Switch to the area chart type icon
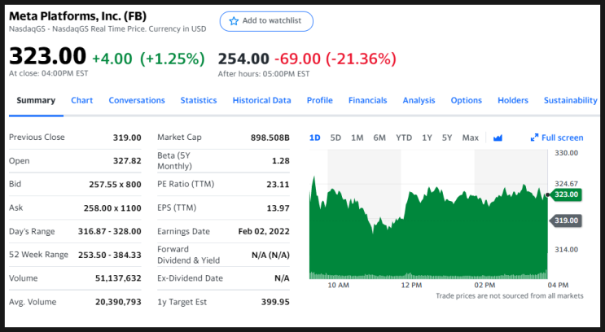The width and height of the screenshot is (605, 332). [498, 138]
